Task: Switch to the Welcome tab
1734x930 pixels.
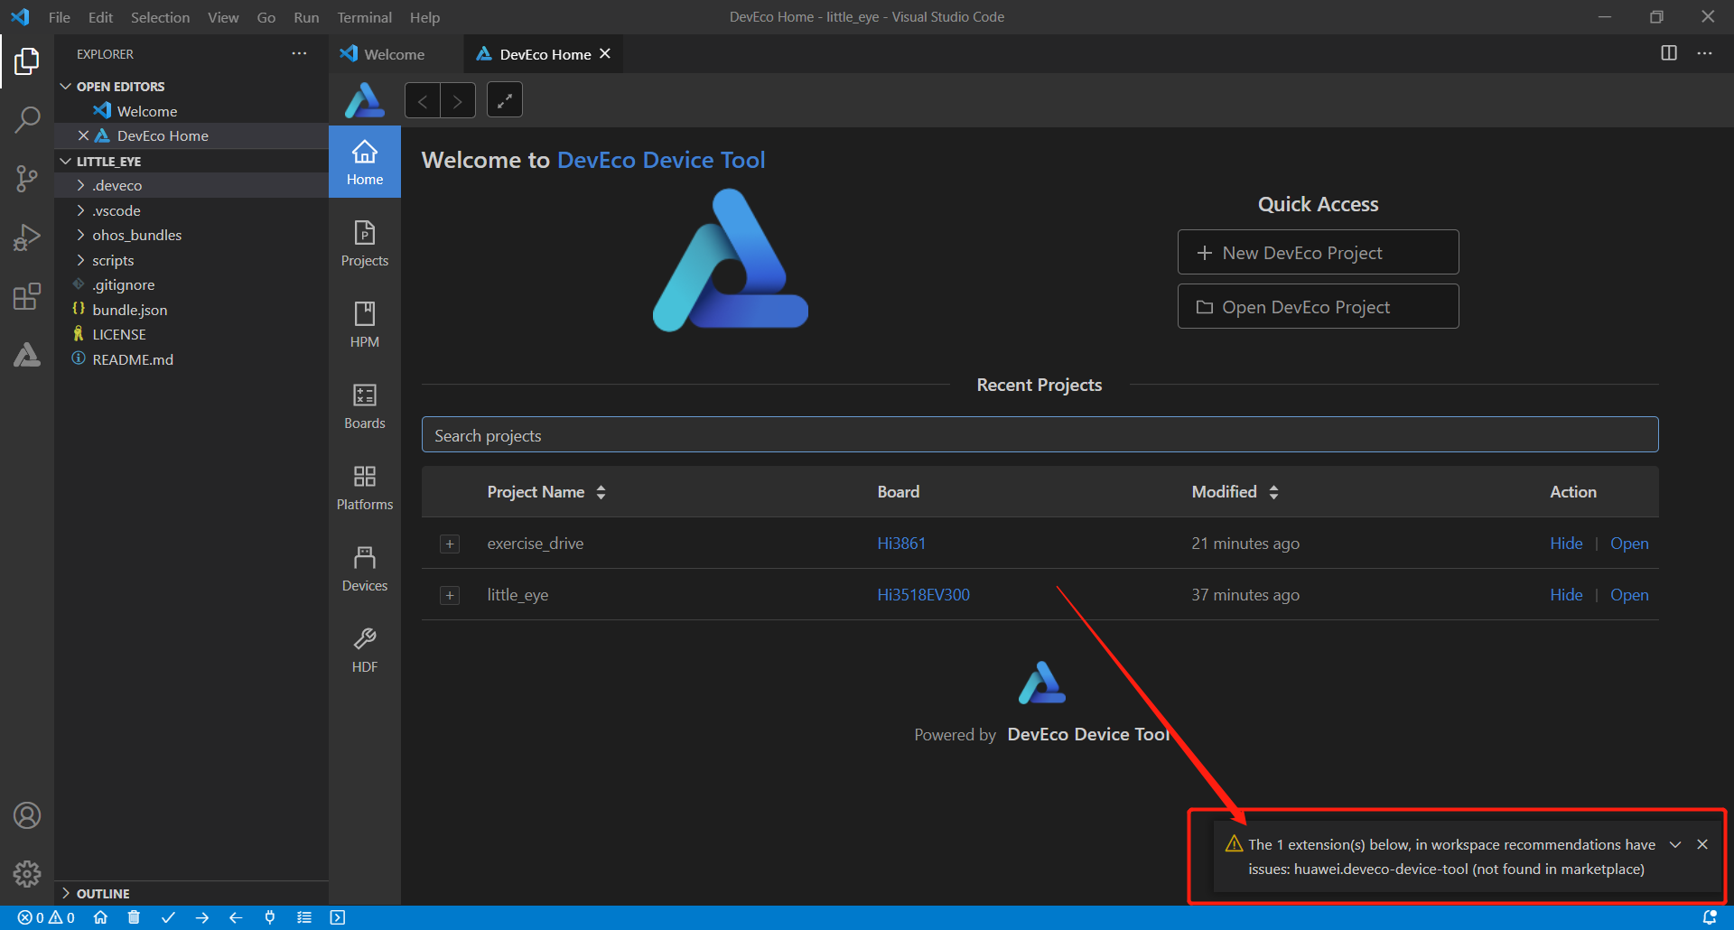Action: 395,54
